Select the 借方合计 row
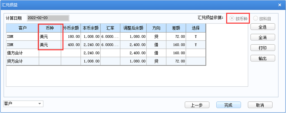Viewport: 286px width, 113px height. coord(106,53)
